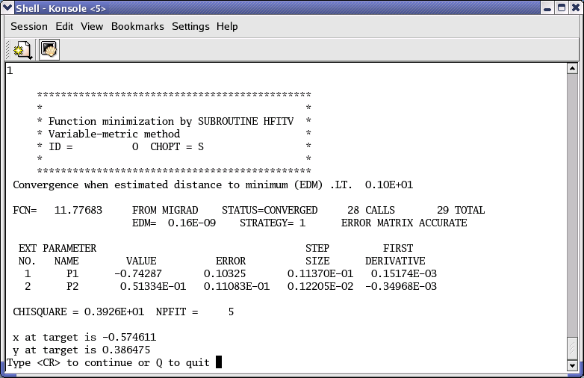The height and width of the screenshot is (378, 584).
Task: Minimize the Konsole window
Action: pos(547,7)
